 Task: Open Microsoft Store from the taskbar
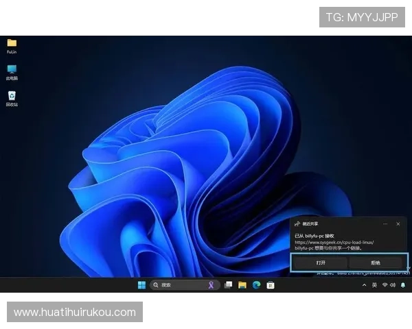(x=271, y=285)
